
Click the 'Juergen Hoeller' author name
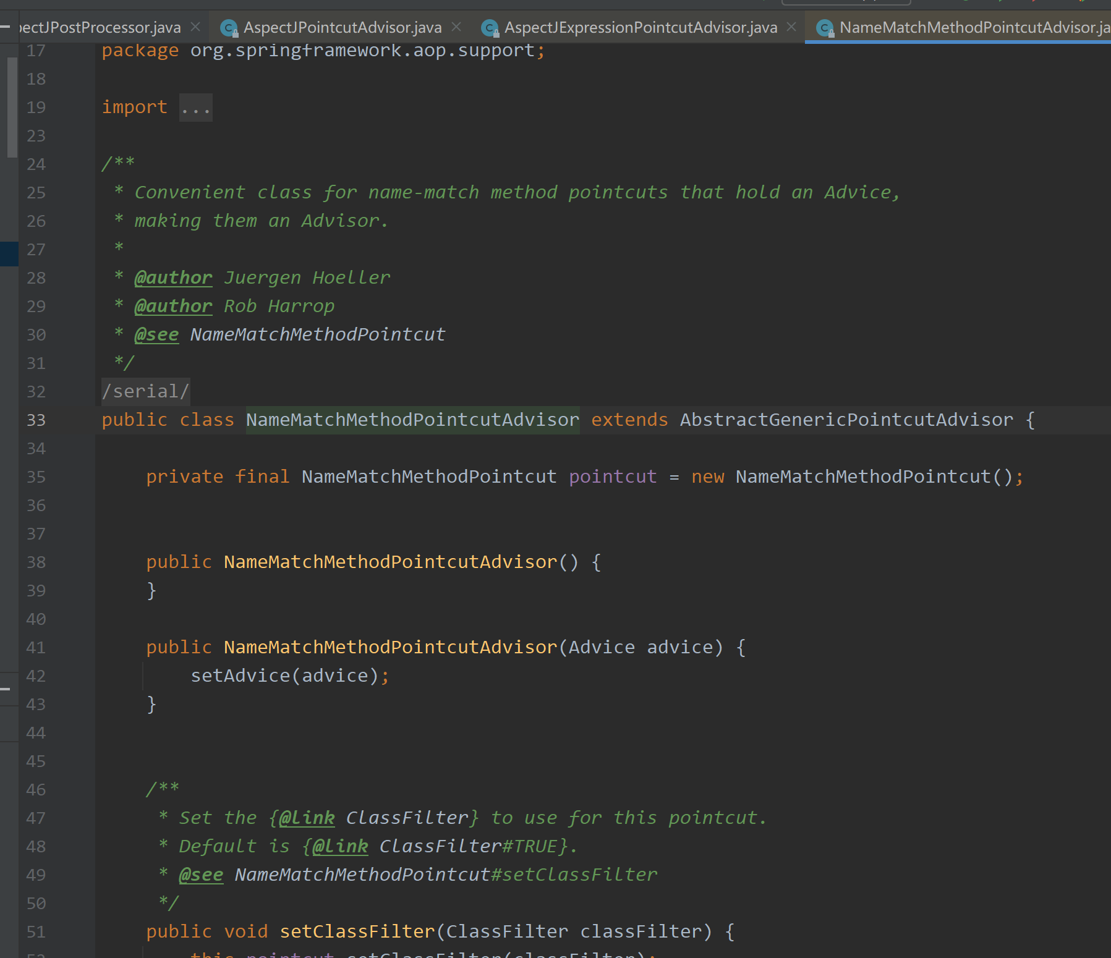(307, 278)
